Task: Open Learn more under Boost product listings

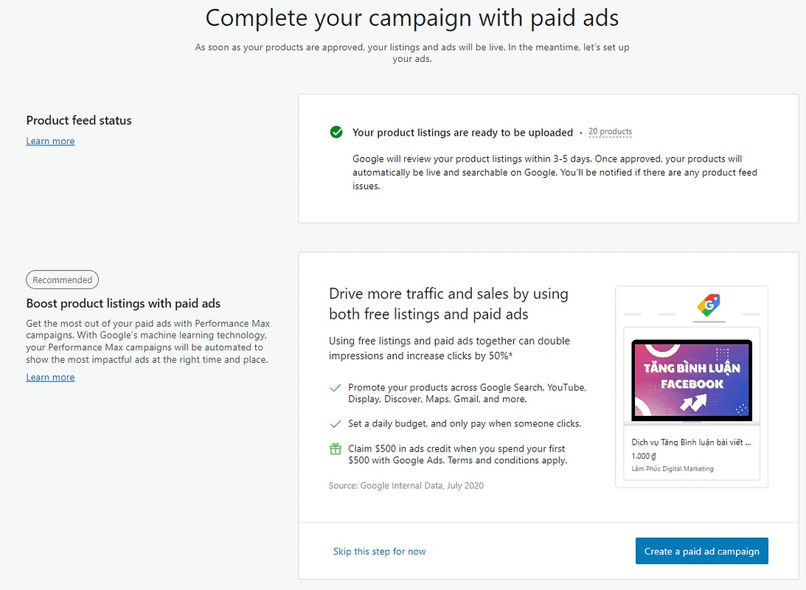Action: 50,377
